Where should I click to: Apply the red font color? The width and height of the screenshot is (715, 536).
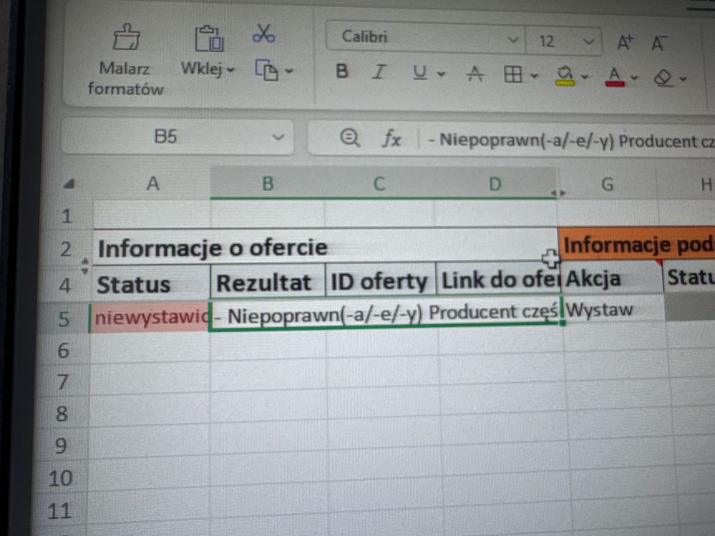(613, 74)
